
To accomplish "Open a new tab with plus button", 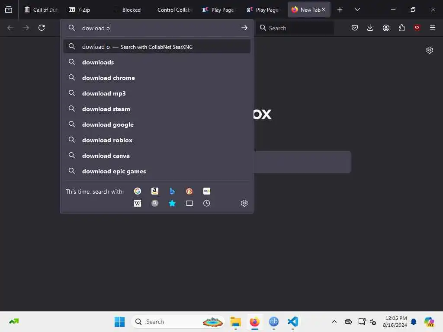I will click(x=340, y=10).
